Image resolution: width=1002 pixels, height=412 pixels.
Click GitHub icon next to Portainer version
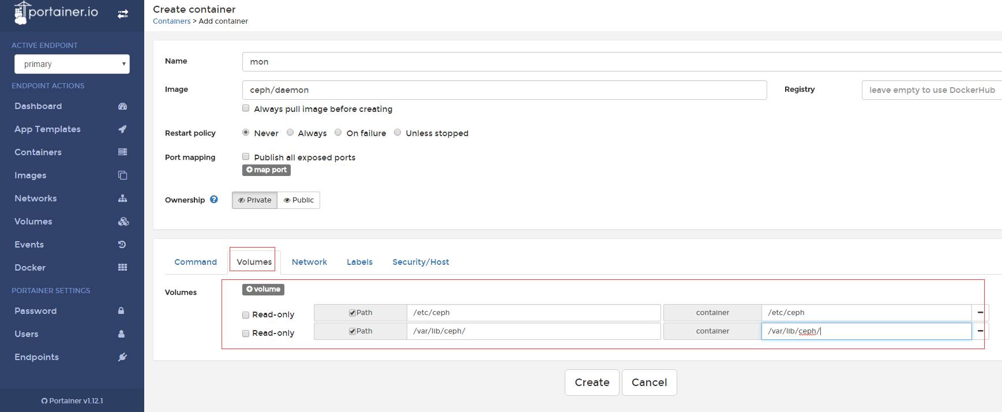coord(44,401)
